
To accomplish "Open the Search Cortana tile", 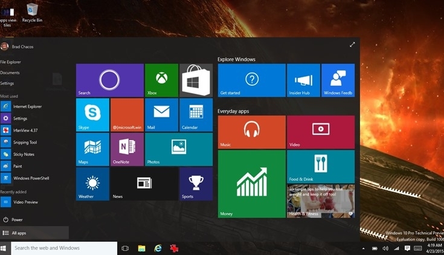I will click(x=110, y=80).
